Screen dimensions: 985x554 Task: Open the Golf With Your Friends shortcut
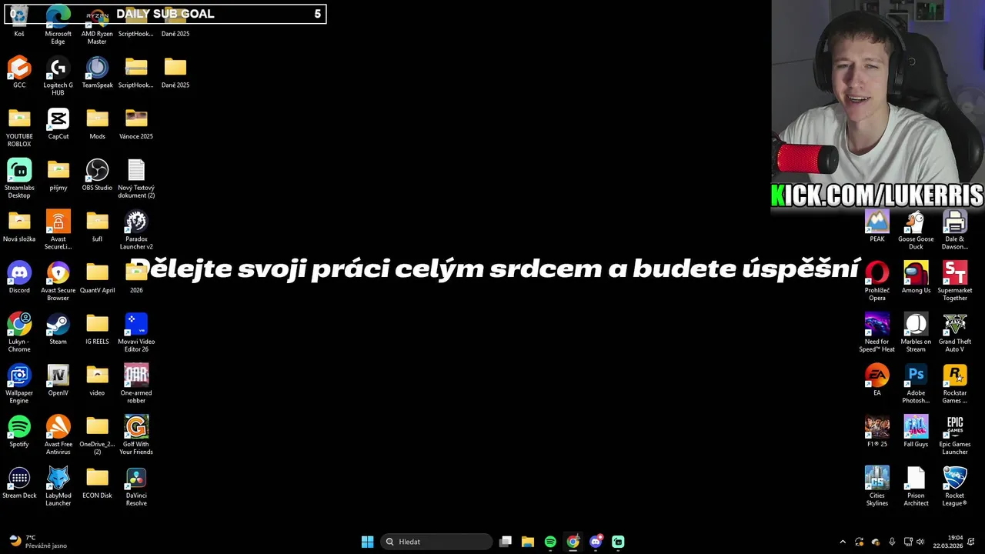coord(136,435)
